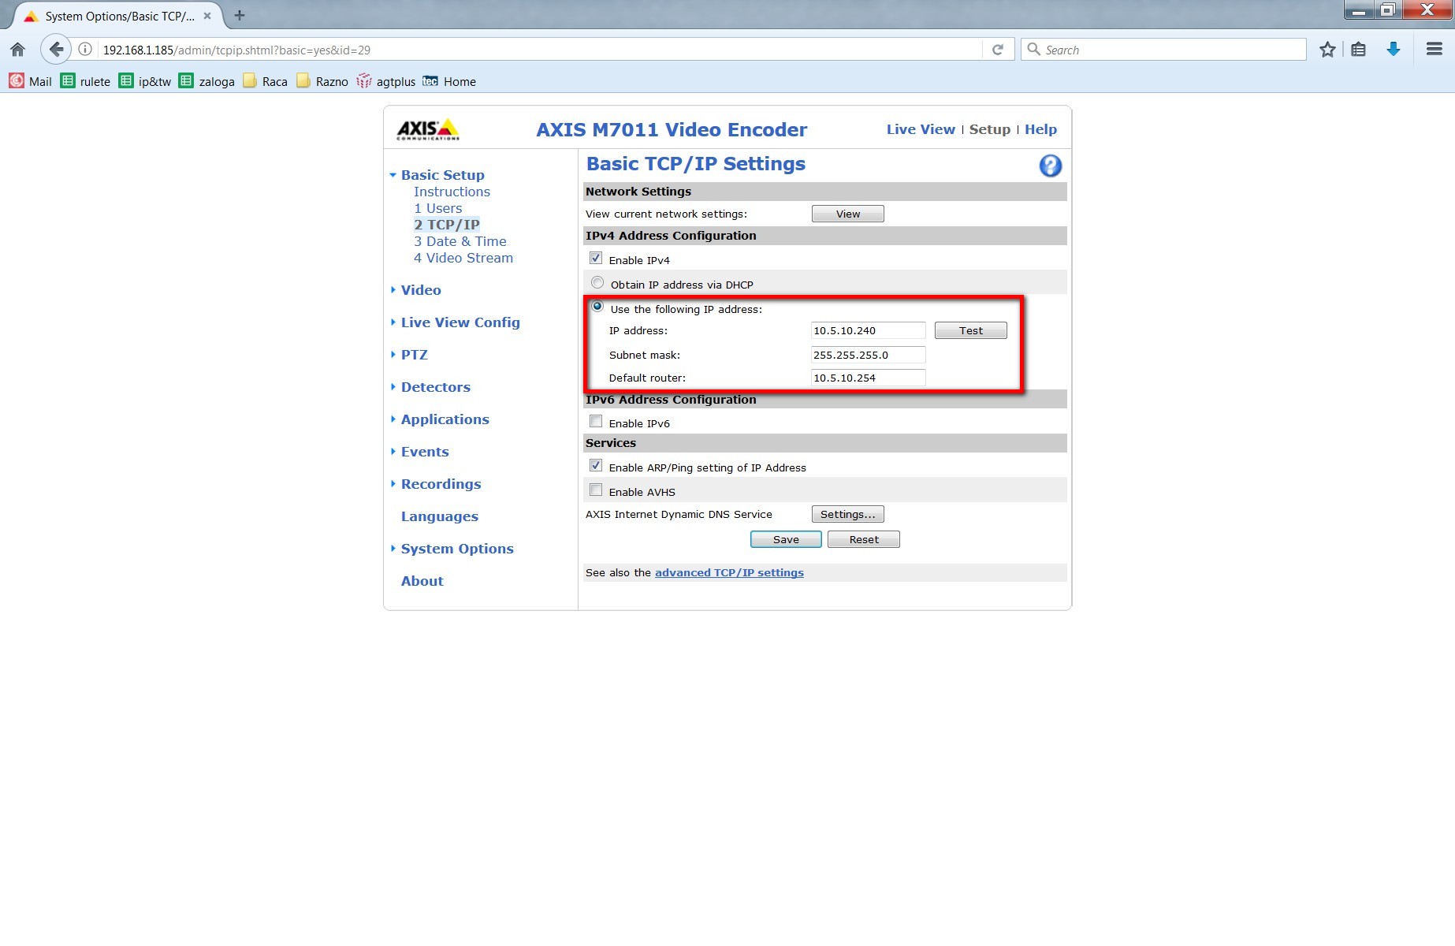This screenshot has height=946, width=1455.
Task: Reload the current page
Action: point(998,50)
